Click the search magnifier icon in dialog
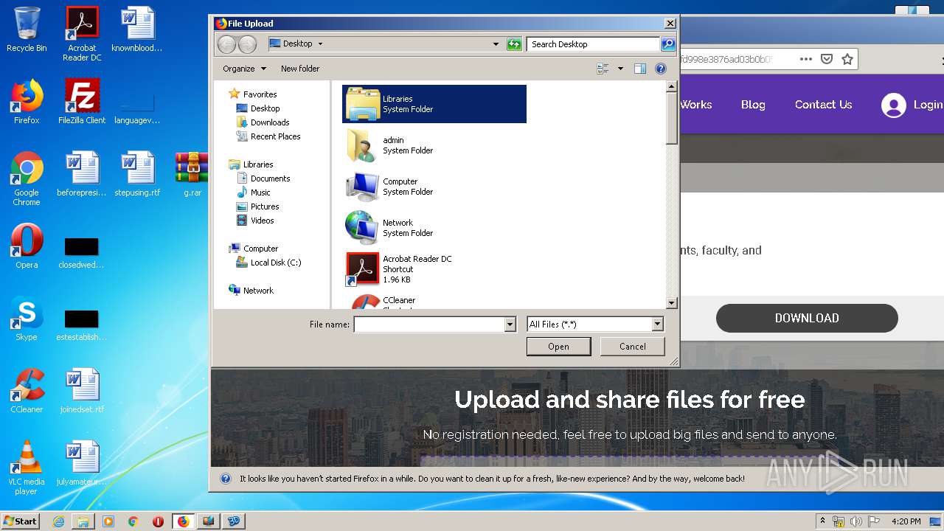Screen dimensions: 944x531 [x=668, y=44]
